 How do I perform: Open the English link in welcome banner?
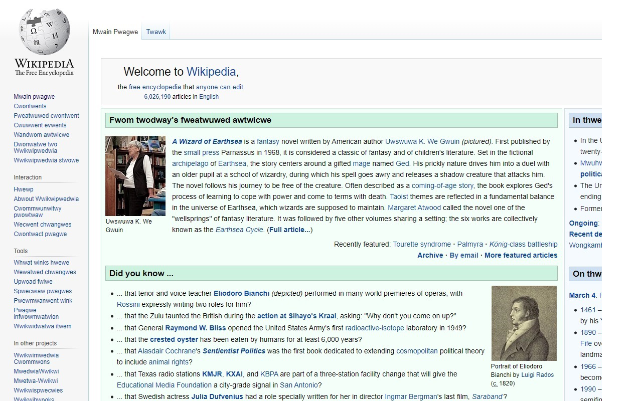point(209,97)
